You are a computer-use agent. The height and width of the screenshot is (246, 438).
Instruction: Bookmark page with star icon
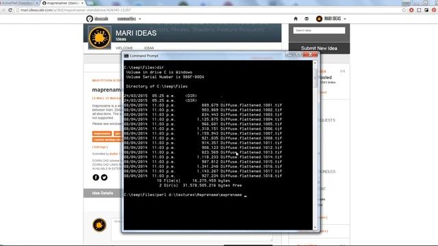404,10
